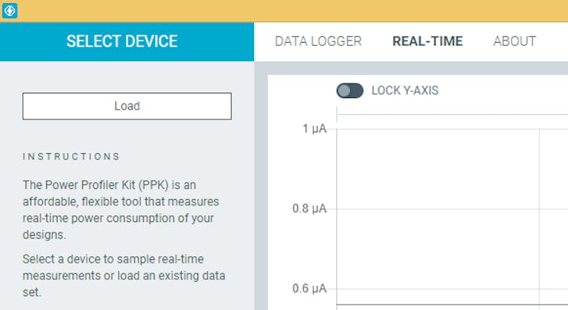Screen dimensions: 568x310
Task: Click the INSTRUCTIONS heading in sidebar
Action: click(71, 156)
